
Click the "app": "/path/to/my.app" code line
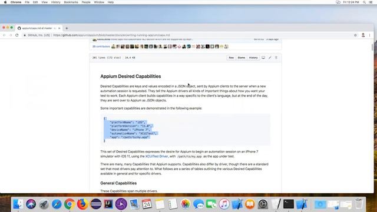tap(130, 137)
